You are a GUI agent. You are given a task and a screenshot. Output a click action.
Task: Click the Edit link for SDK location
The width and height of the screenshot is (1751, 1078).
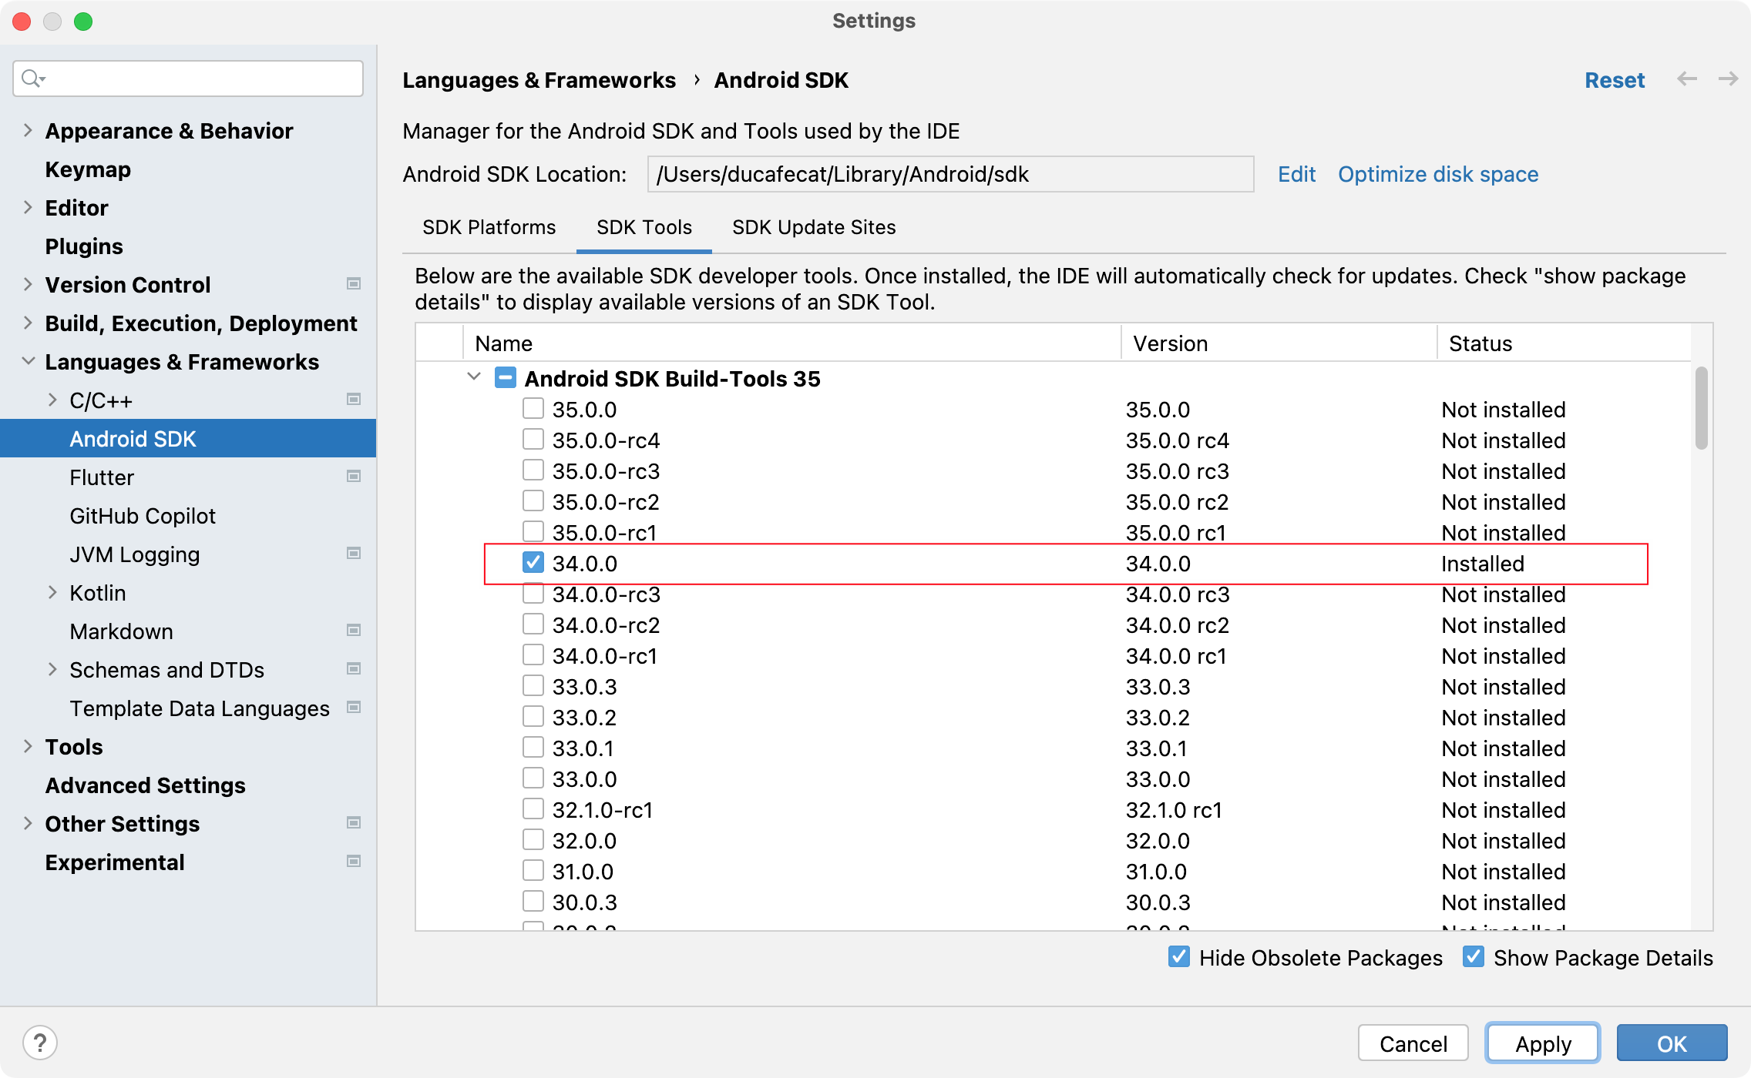point(1296,173)
